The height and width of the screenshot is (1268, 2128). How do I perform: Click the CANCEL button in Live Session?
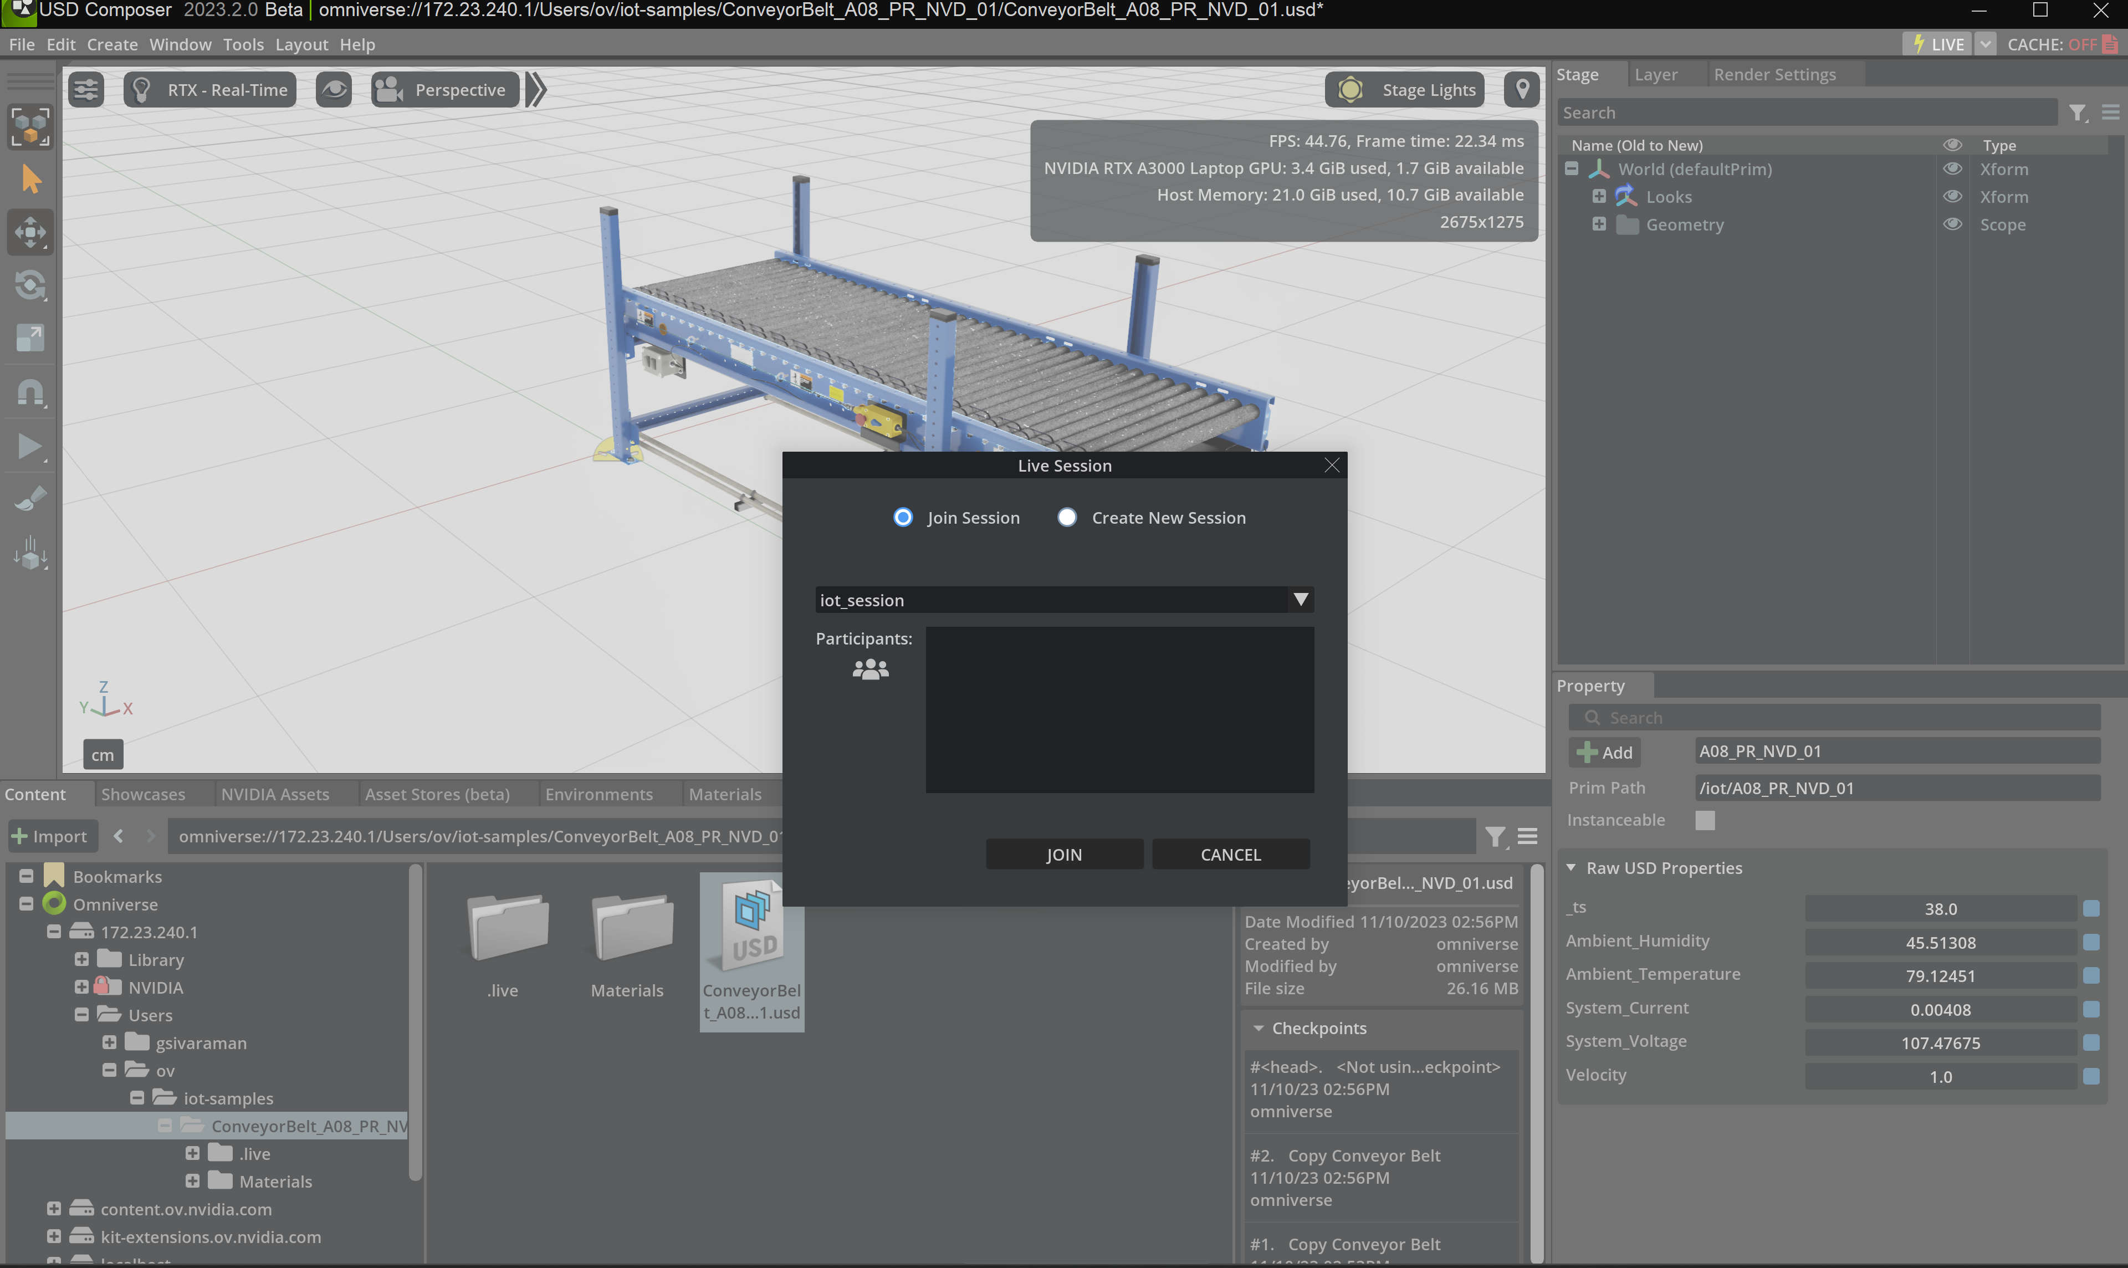click(x=1230, y=853)
